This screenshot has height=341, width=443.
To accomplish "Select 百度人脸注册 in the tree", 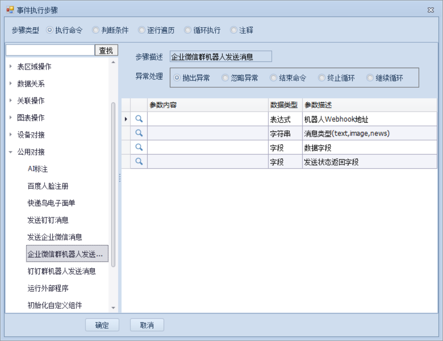I will [x=48, y=186].
